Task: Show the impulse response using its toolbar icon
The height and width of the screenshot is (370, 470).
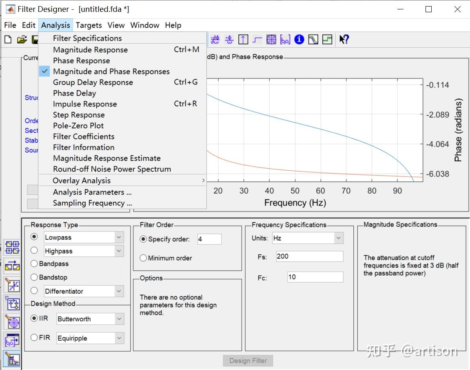Action: [243, 39]
